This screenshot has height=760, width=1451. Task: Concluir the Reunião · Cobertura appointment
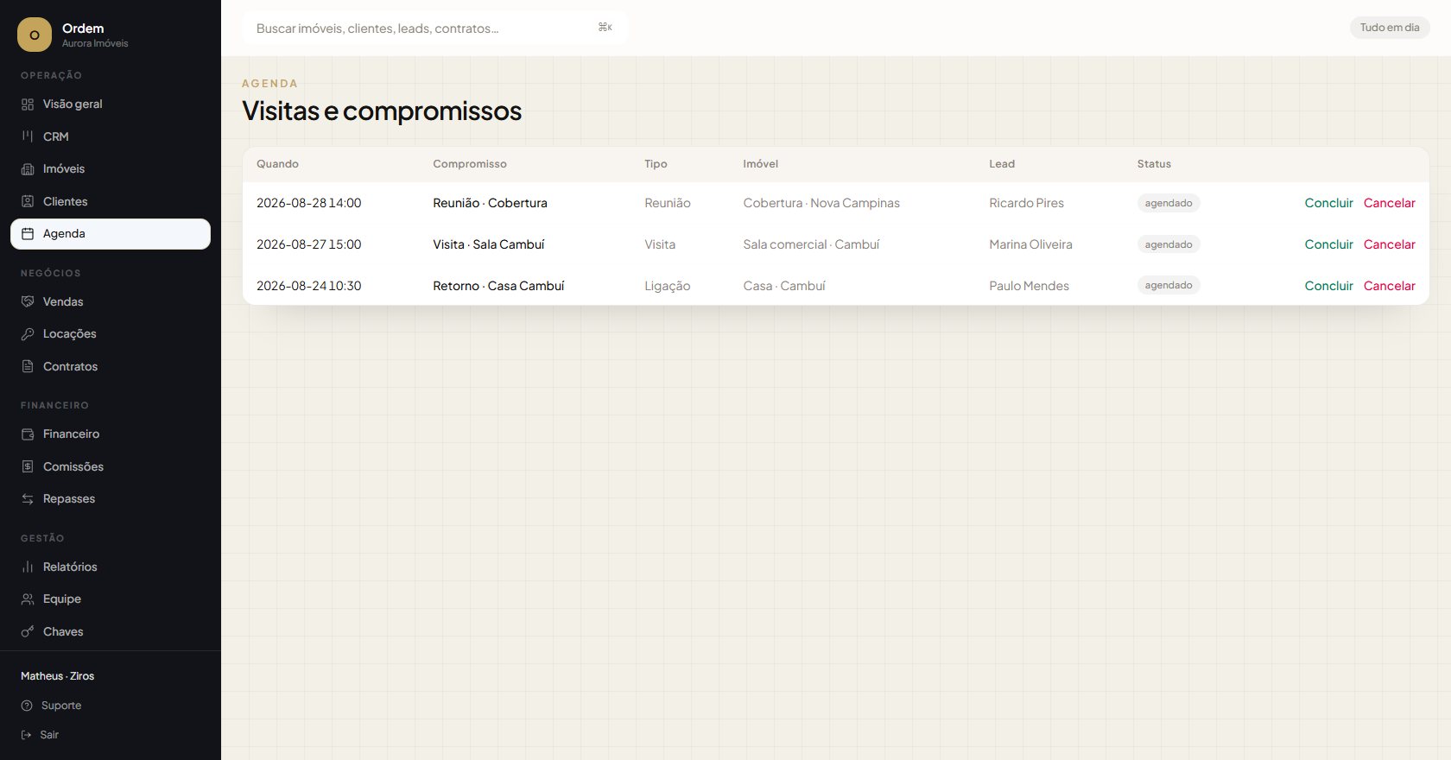[1328, 203]
